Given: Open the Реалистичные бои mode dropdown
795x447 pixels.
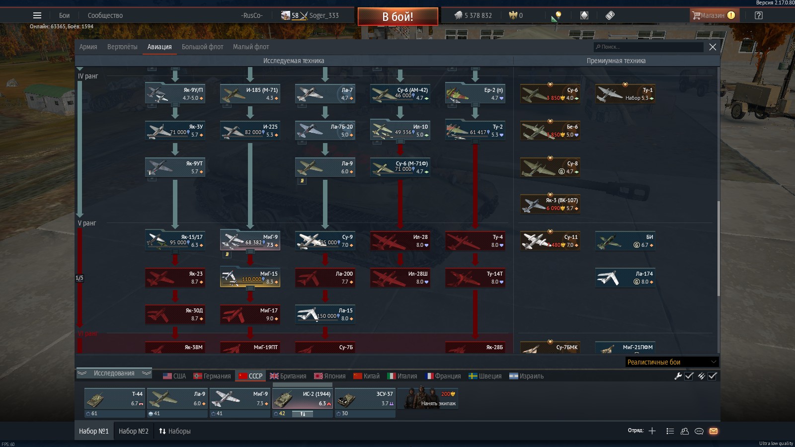Looking at the screenshot, I should pyautogui.click(x=672, y=362).
